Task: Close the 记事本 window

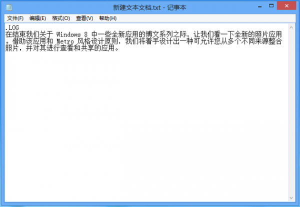Action: pos(286,5)
